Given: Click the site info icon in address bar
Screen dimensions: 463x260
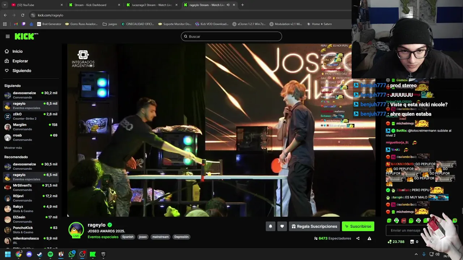Looking at the screenshot, I should [33, 15].
